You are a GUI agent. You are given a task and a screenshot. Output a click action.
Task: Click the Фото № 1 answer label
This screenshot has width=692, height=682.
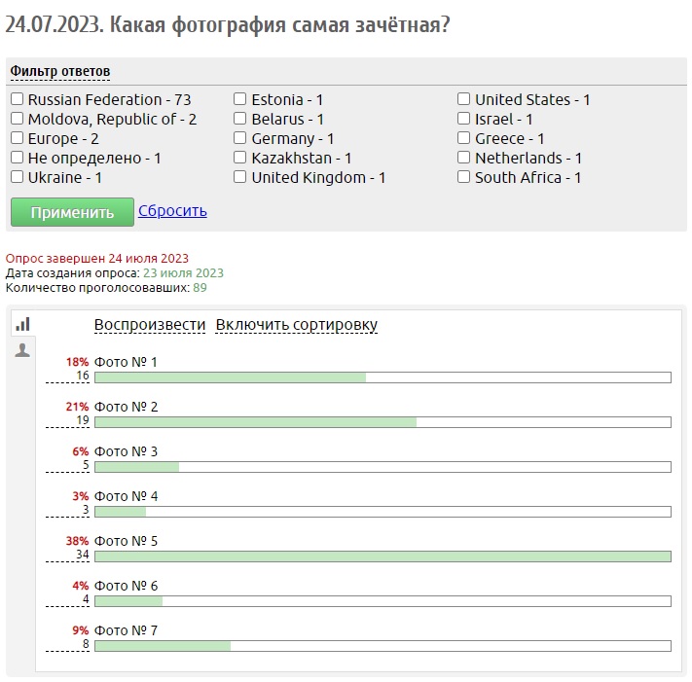click(x=126, y=362)
